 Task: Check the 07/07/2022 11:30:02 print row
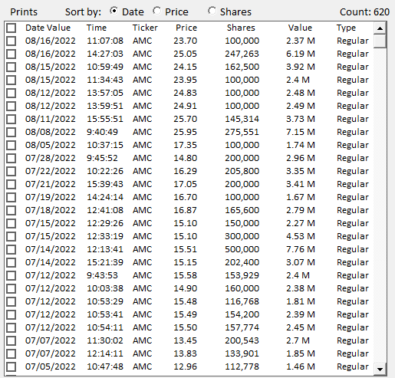click(x=12, y=340)
